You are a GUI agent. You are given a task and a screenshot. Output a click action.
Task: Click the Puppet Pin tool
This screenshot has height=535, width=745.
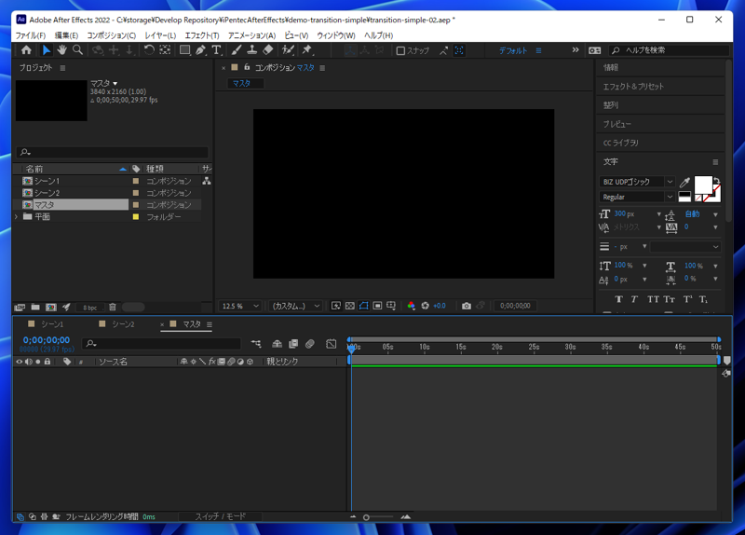[x=307, y=50]
